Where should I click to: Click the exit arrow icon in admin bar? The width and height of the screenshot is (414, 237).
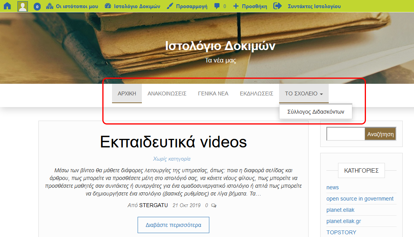tap(278, 6)
